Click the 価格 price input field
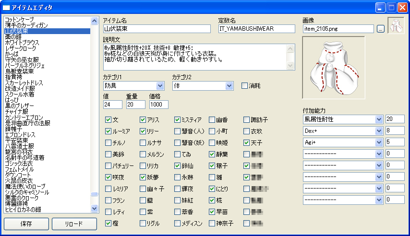The width and height of the screenshot is (410, 236). point(158,105)
